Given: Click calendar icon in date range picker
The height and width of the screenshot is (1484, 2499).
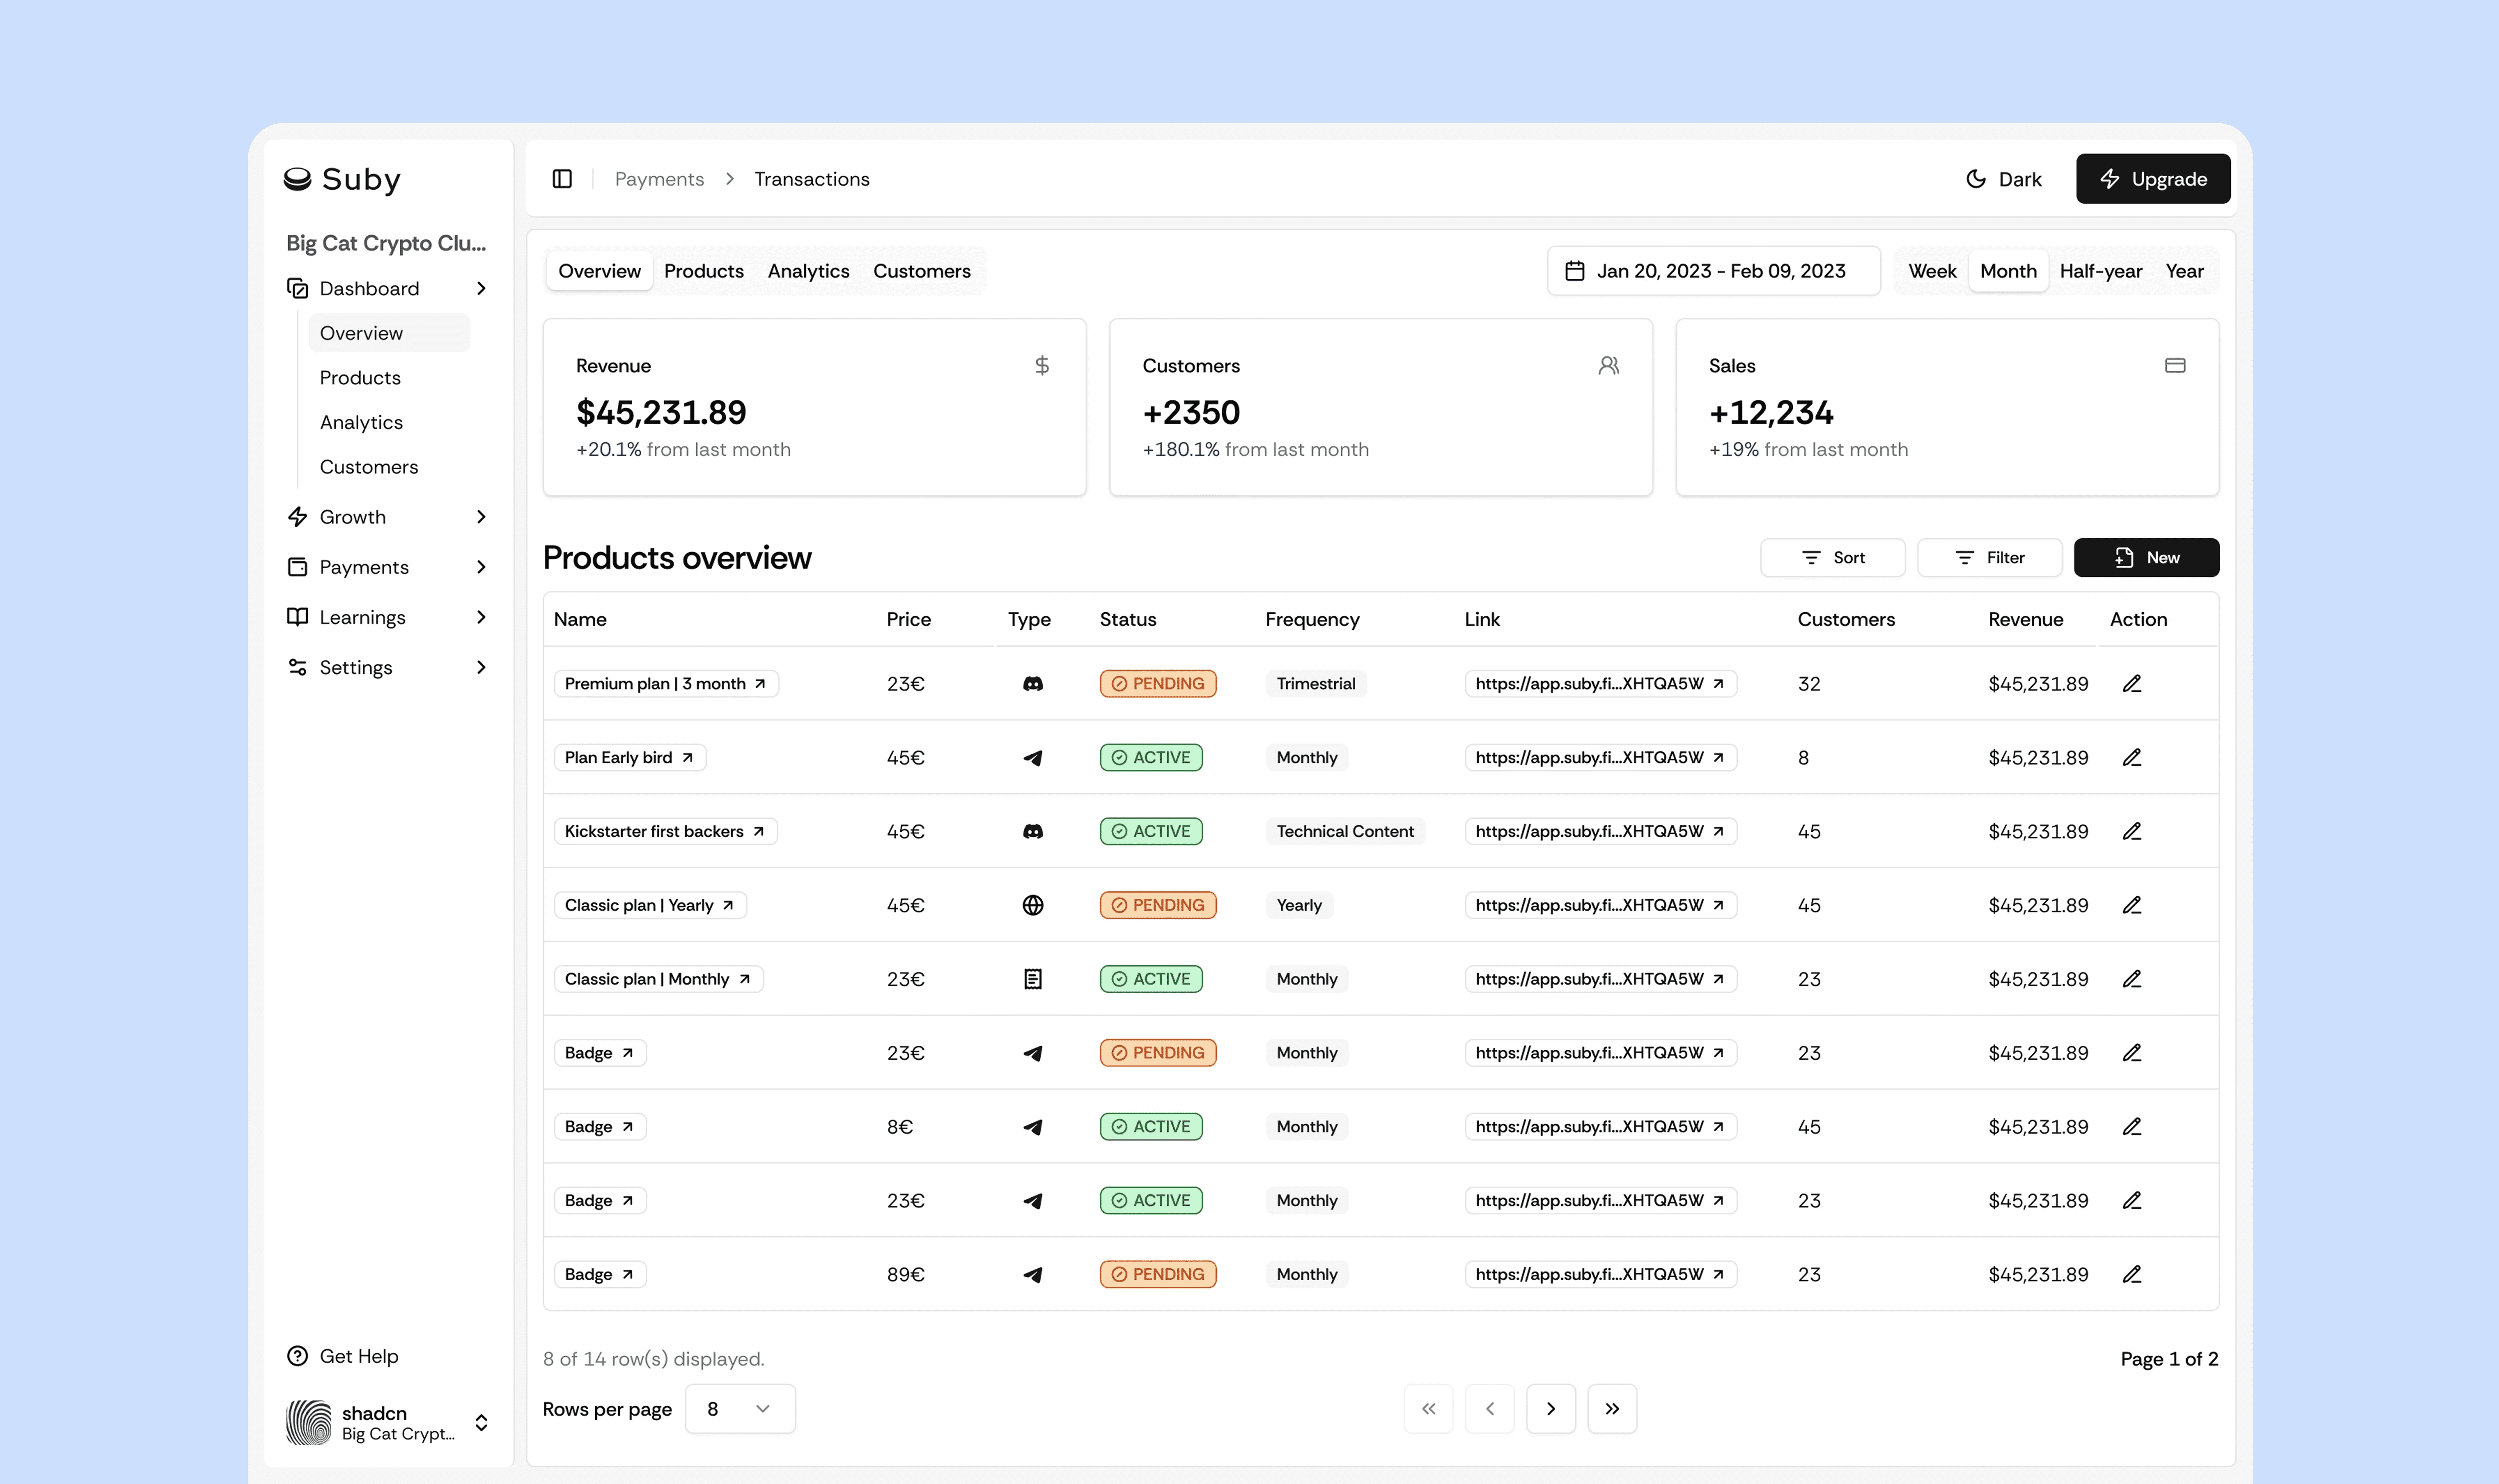Looking at the screenshot, I should point(1575,271).
